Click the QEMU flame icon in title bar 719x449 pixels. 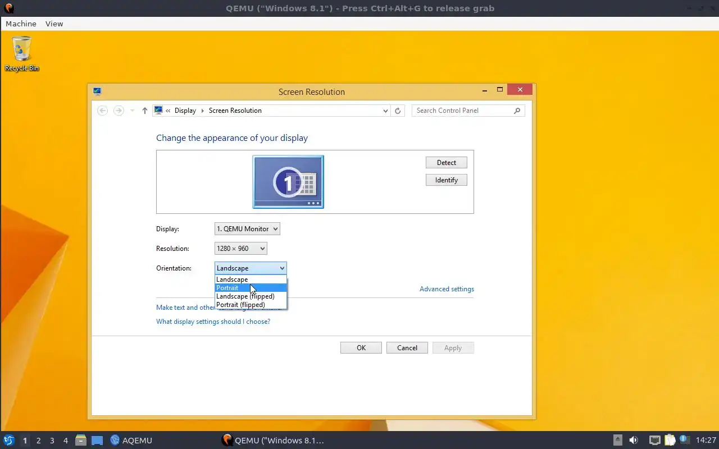click(8, 8)
